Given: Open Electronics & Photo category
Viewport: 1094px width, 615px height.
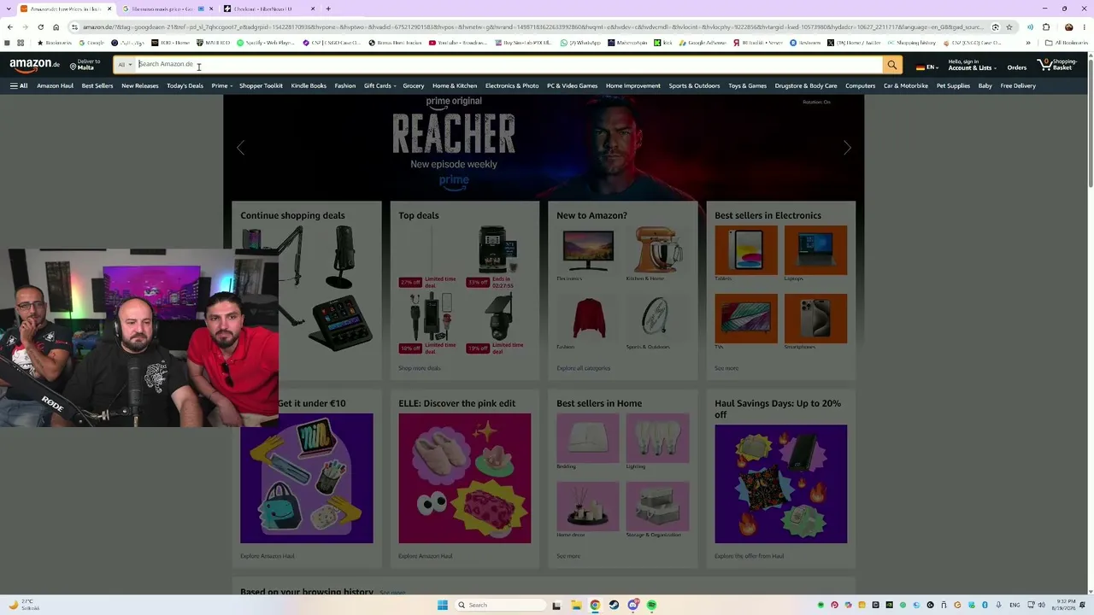Looking at the screenshot, I should point(512,85).
